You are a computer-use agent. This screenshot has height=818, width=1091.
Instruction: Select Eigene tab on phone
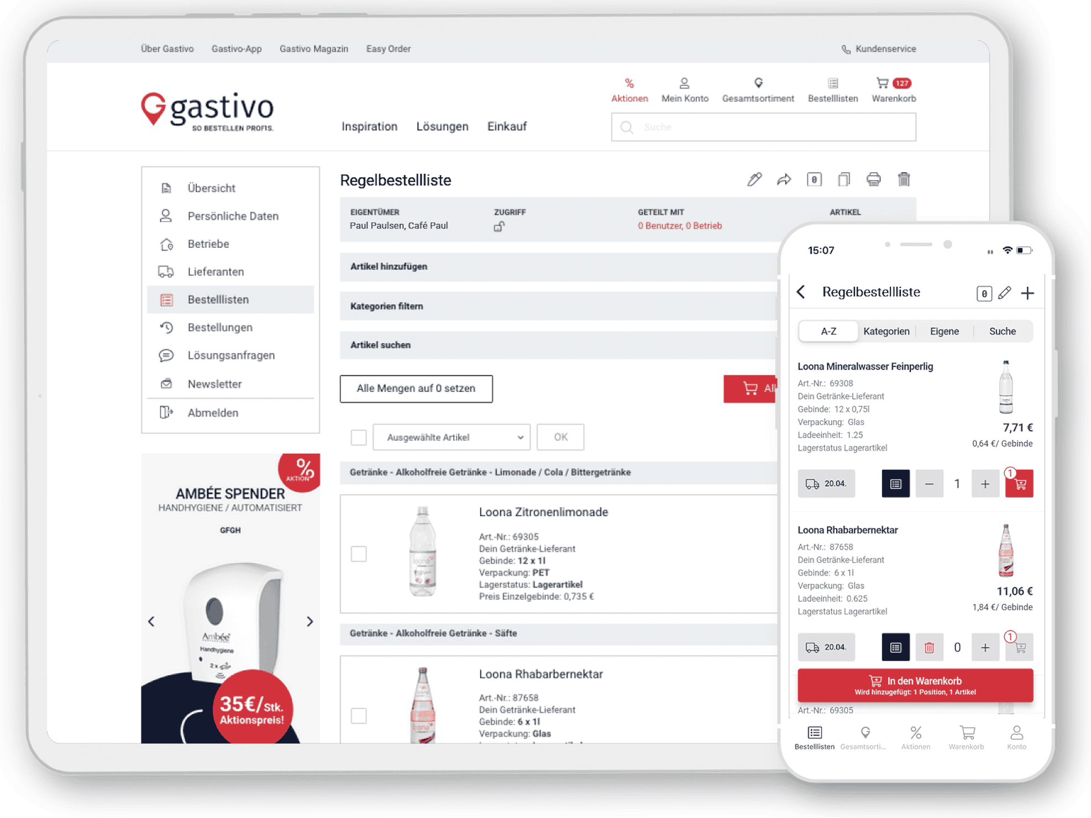pyautogui.click(x=944, y=331)
